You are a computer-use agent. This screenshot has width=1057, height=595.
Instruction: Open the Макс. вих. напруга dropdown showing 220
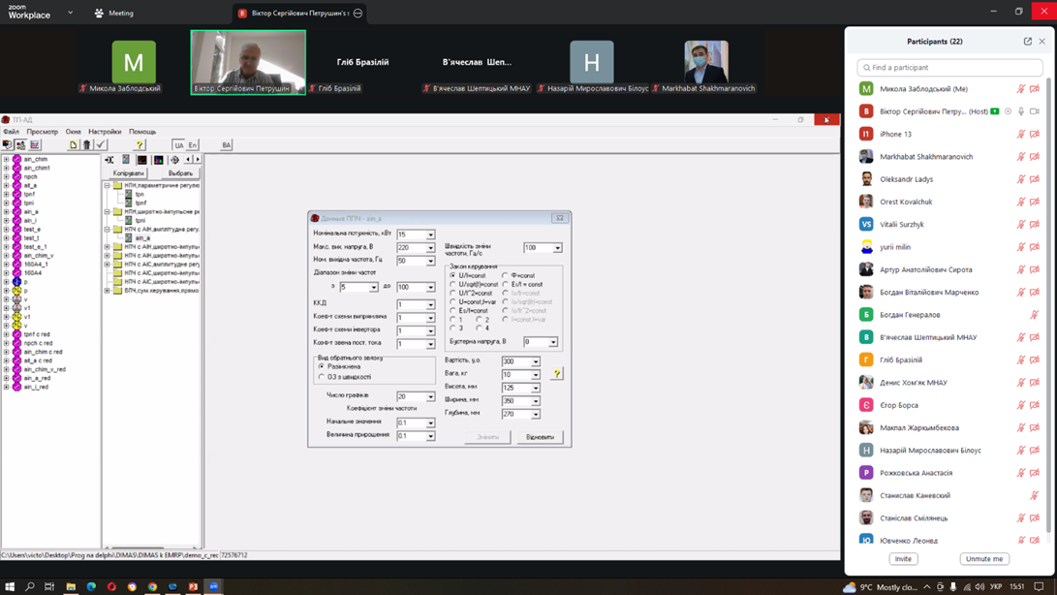430,247
